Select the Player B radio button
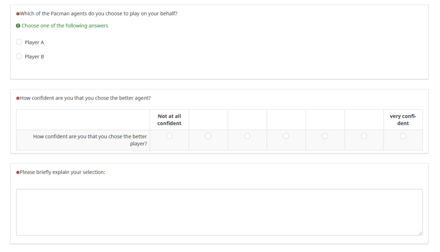 [19, 56]
